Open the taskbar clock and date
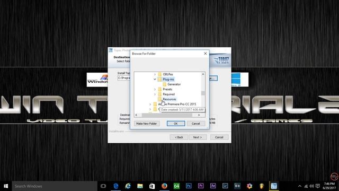 (329, 186)
